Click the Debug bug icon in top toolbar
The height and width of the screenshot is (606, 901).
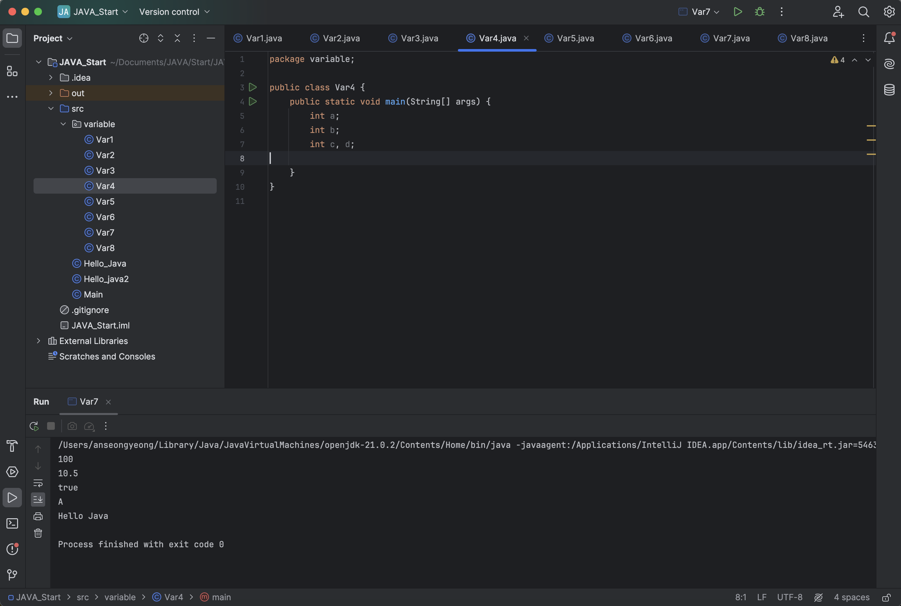(x=759, y=12)
